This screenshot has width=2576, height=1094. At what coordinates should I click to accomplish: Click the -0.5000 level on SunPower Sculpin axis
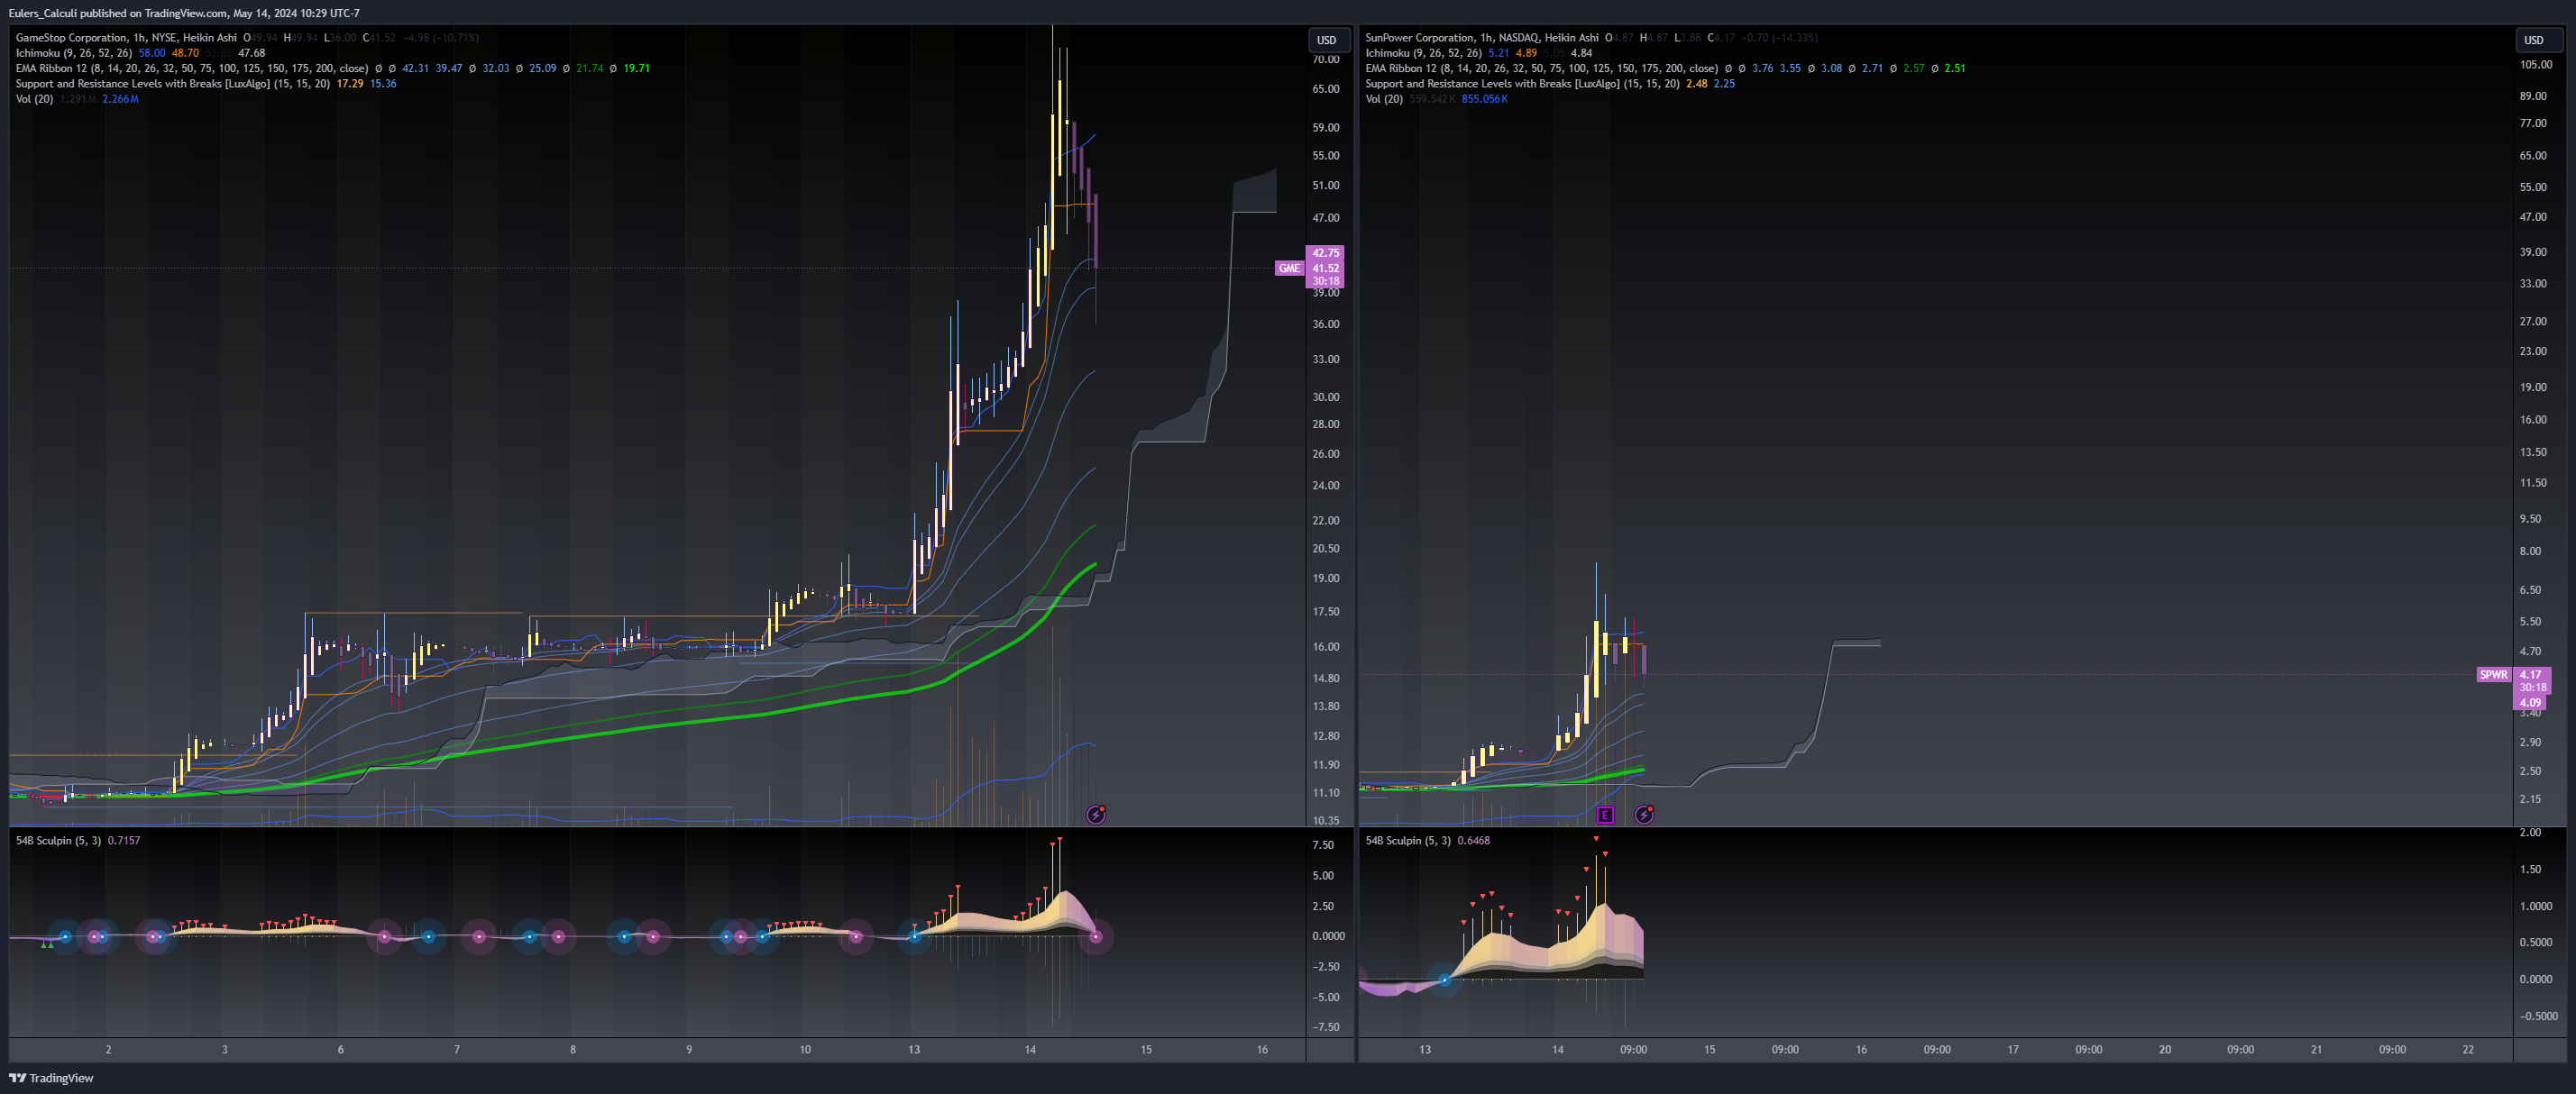pyautogui.click(x=2539, y=1017)
